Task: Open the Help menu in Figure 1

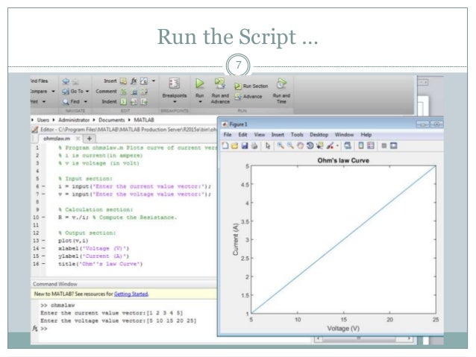Action: (x=366, y=135)
